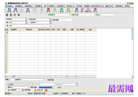Open the 资料管理 menu
Screen dimensions: 138x97
[x=9, y=6]
